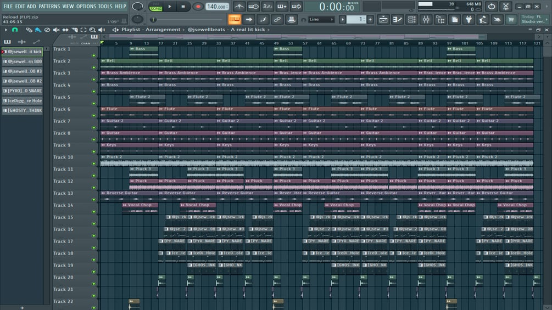Start playback with the Play button
Image resolution: width=552 pixels, height=310 pixels.
click(170, 7)
